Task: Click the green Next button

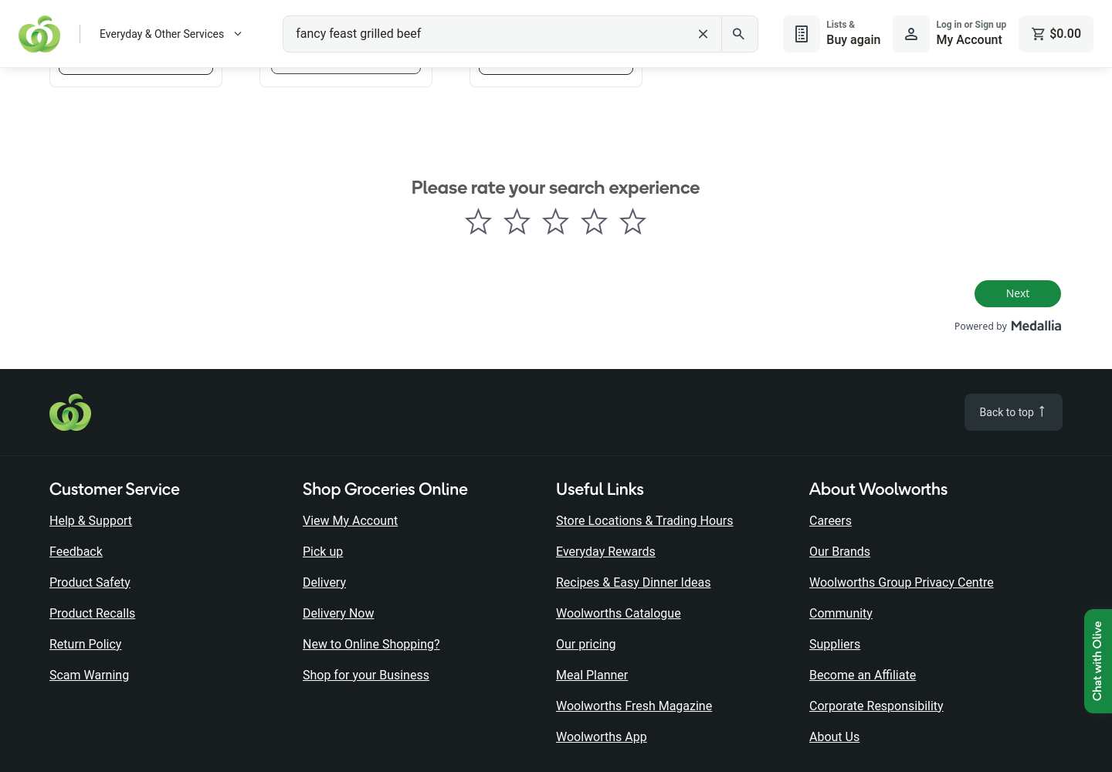Action: [x=1018, y=293]
